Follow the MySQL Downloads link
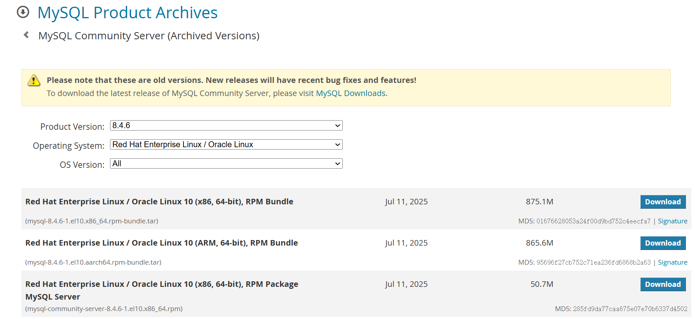695x319 pixels. tap(350, 93)
